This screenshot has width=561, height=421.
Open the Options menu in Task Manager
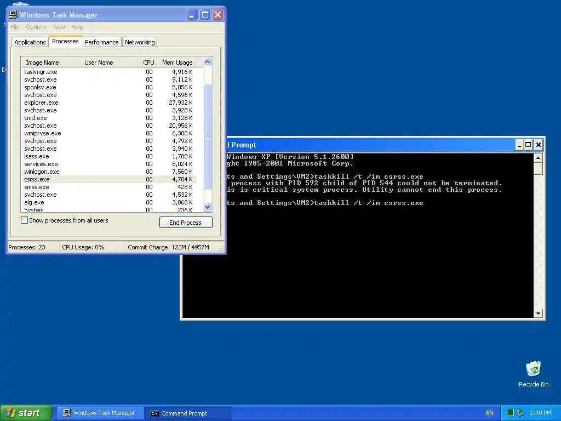click(x=36, y=27)
